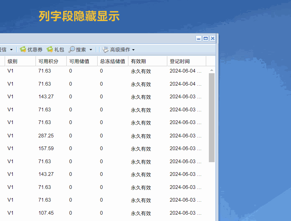Screen dimensions: 291x221
Task: Close the member list window
Action: (213, 38)
